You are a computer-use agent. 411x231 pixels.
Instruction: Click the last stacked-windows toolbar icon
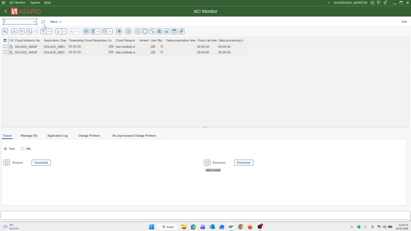(x=181, y=31)
